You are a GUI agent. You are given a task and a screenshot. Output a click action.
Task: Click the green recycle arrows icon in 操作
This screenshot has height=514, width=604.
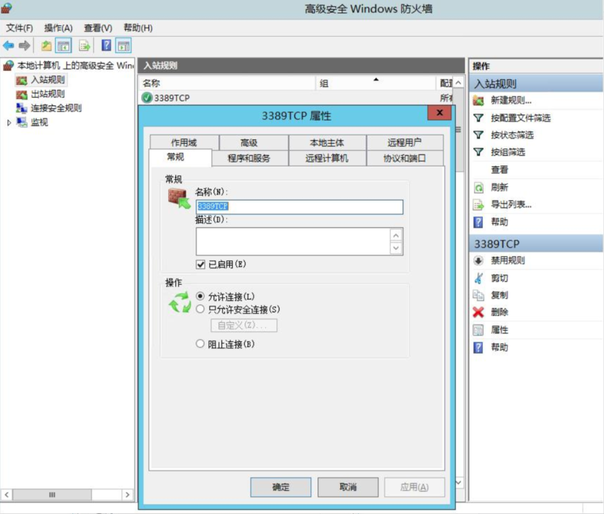tap(180, 302)
